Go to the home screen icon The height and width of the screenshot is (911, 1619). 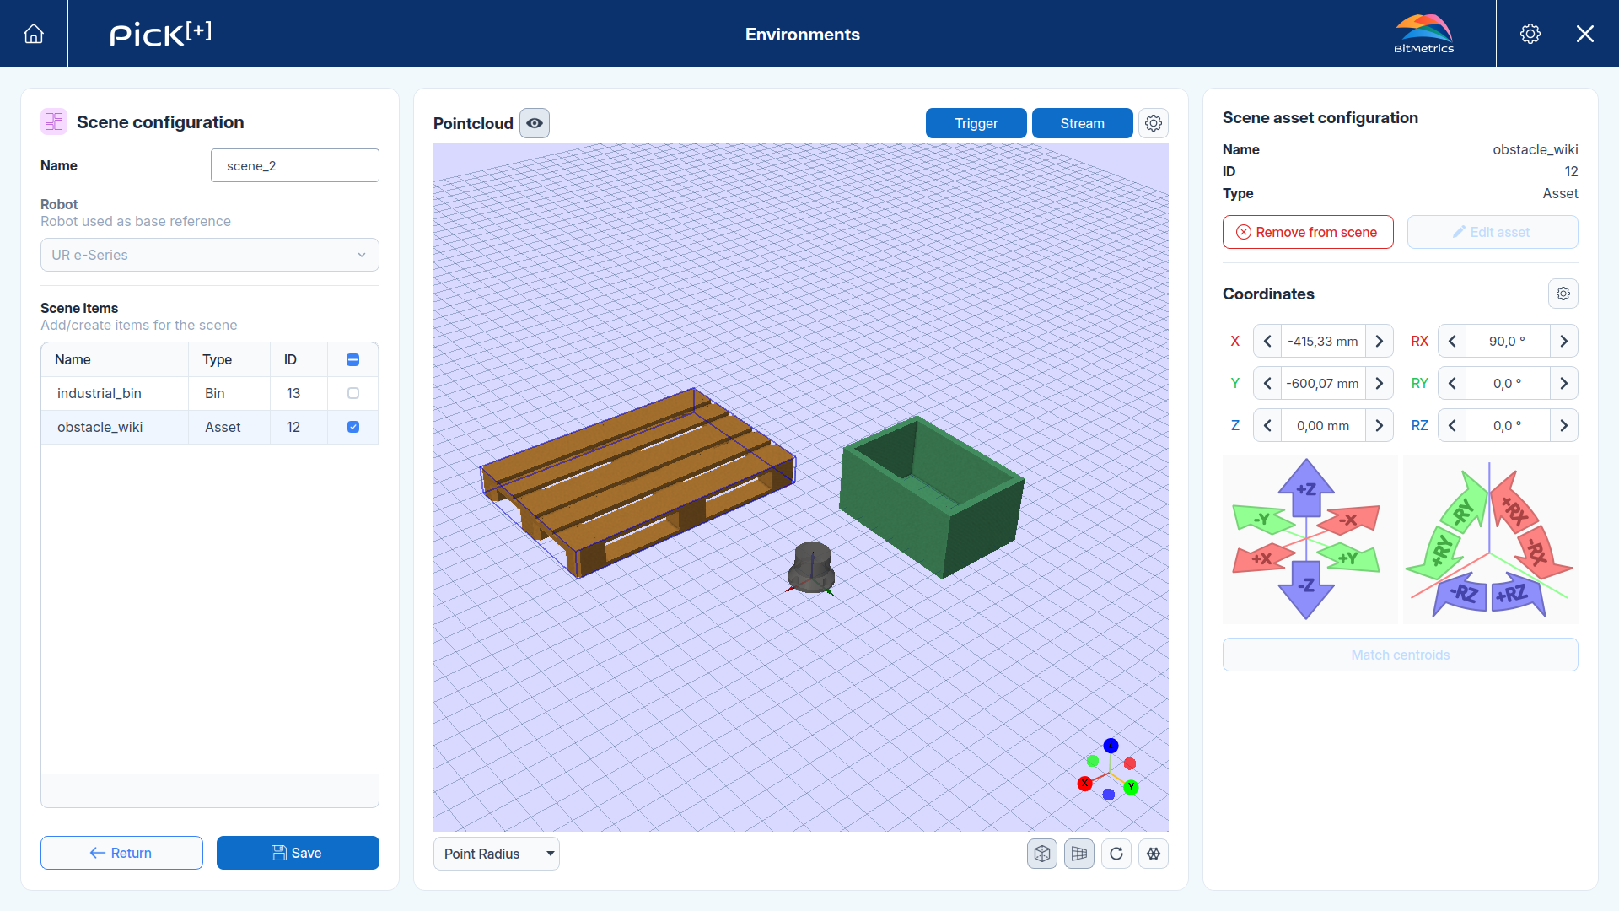tap(34, 34)
